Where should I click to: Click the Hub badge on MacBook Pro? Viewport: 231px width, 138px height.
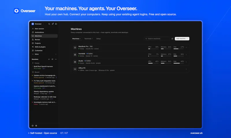[x=91, y=46]
